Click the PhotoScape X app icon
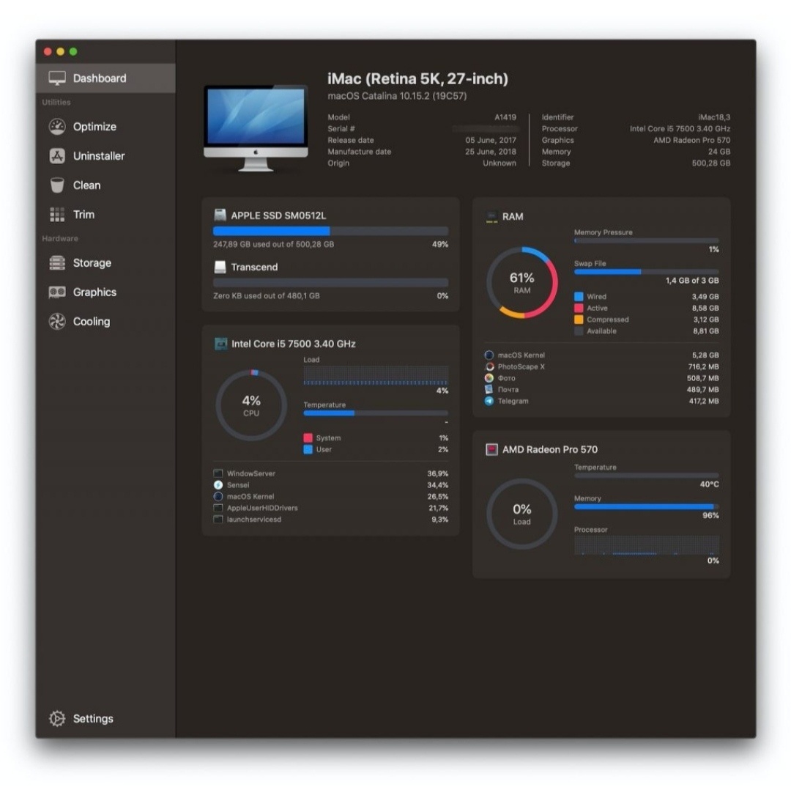 point(489,367)
